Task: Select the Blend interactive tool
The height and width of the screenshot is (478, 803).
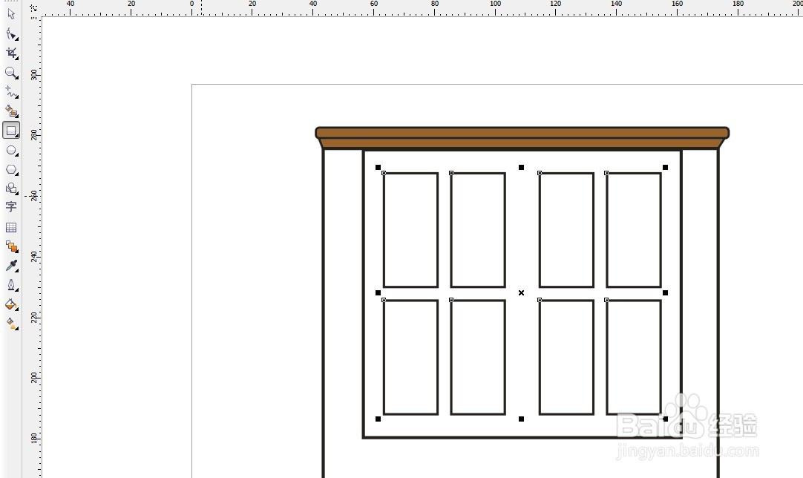Action: [x=11, y=247]
